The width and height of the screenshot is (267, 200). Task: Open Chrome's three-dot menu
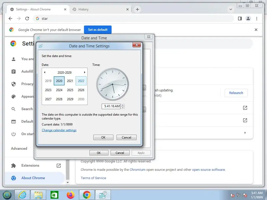(x=257, y=18)
